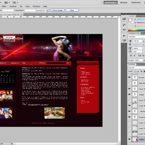Image resolution: width=145 pixels, height=145 pixels.
Task: Open the Mini Bridge panel icon
Action: tap(124, 19)
